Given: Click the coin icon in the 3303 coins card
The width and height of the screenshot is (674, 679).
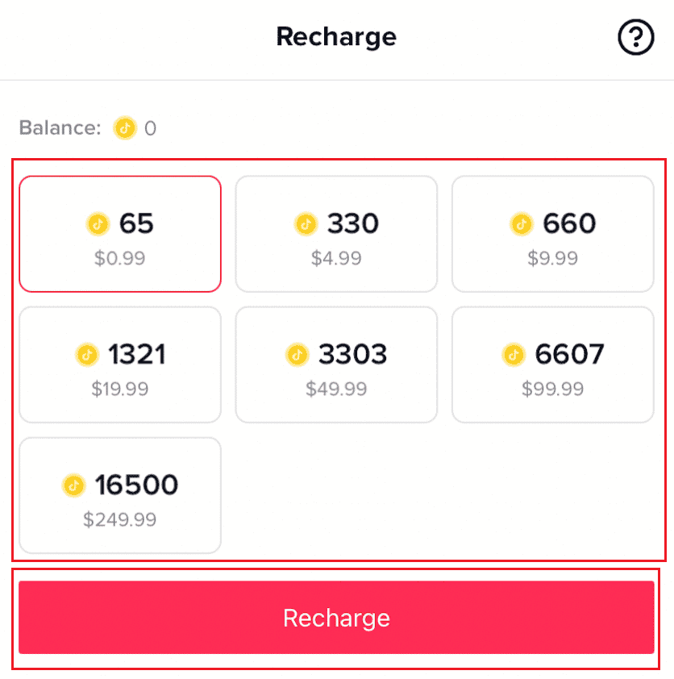Looking at the screenshot, I should tap(296, 355).
